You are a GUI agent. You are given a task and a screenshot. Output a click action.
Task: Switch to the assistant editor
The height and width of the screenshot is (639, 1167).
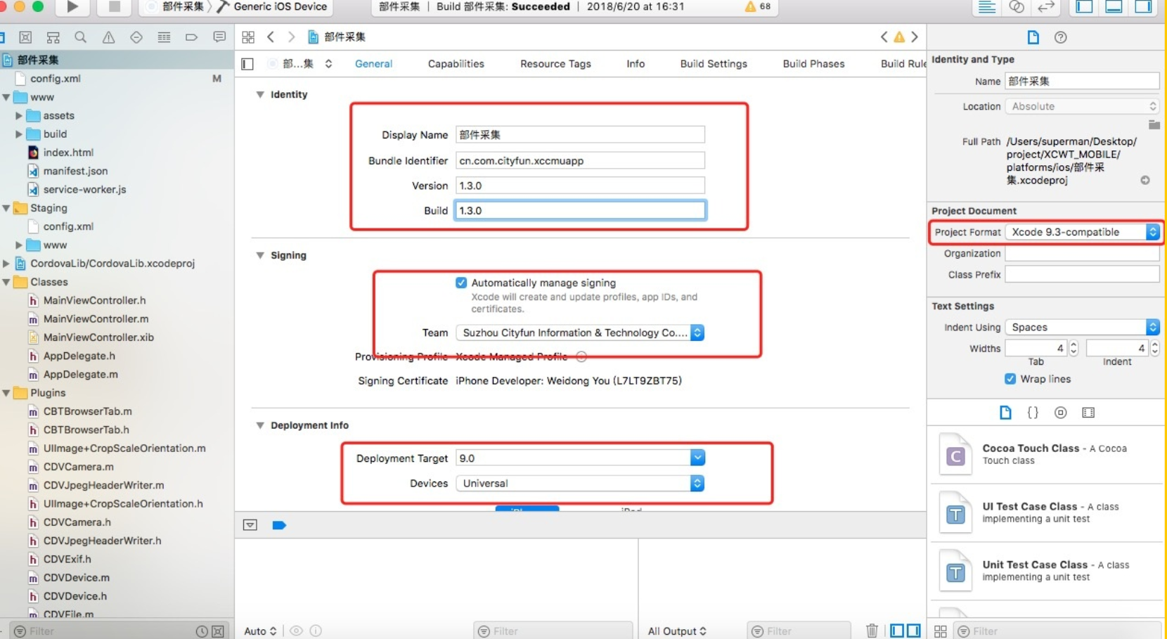pyautogui.click(x=1017, y=7)
